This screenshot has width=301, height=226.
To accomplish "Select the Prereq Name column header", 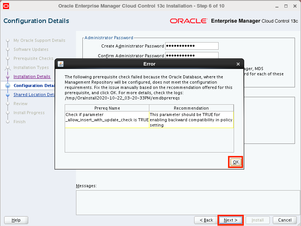I will click(107, 108).
